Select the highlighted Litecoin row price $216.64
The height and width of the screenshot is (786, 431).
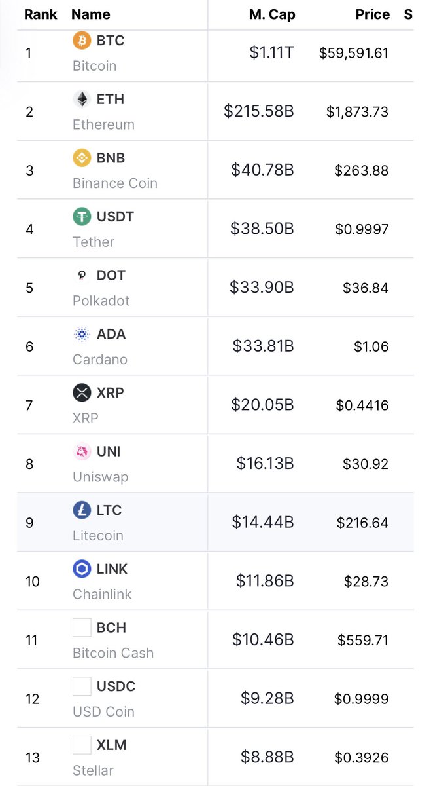[x=362, y=523]
